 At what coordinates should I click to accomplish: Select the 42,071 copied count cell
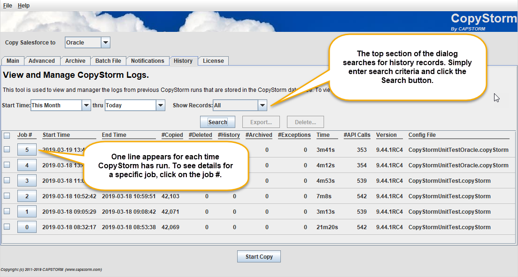170,212
